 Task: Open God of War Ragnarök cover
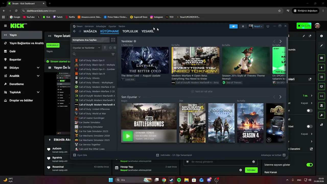221,123
